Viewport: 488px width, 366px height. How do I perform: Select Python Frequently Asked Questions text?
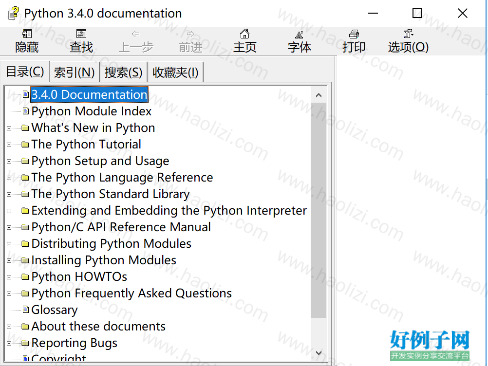tap(131, 293)
